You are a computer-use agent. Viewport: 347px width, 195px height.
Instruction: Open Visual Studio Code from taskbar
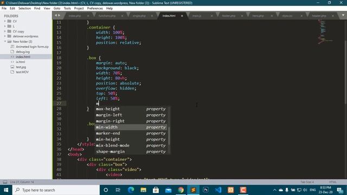[x=218, y=190]
